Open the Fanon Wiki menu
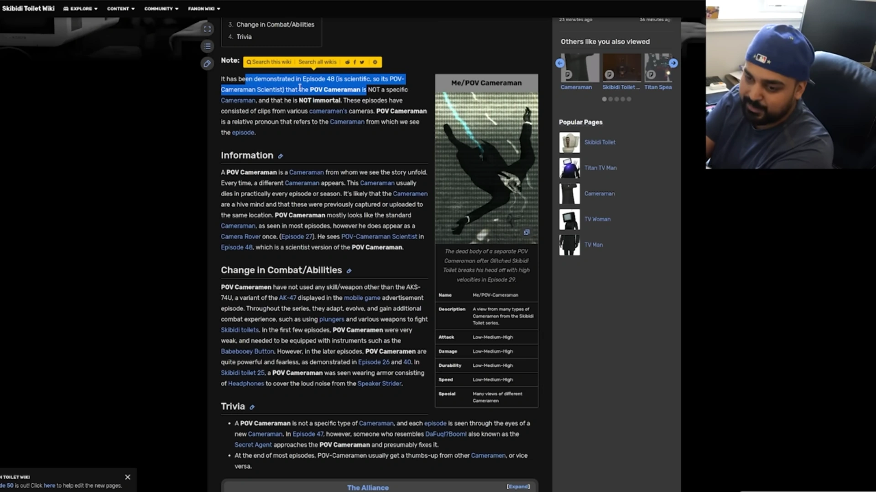Image resolution: width=876 pixels, height=492 pixels. [x=204, y=9]
